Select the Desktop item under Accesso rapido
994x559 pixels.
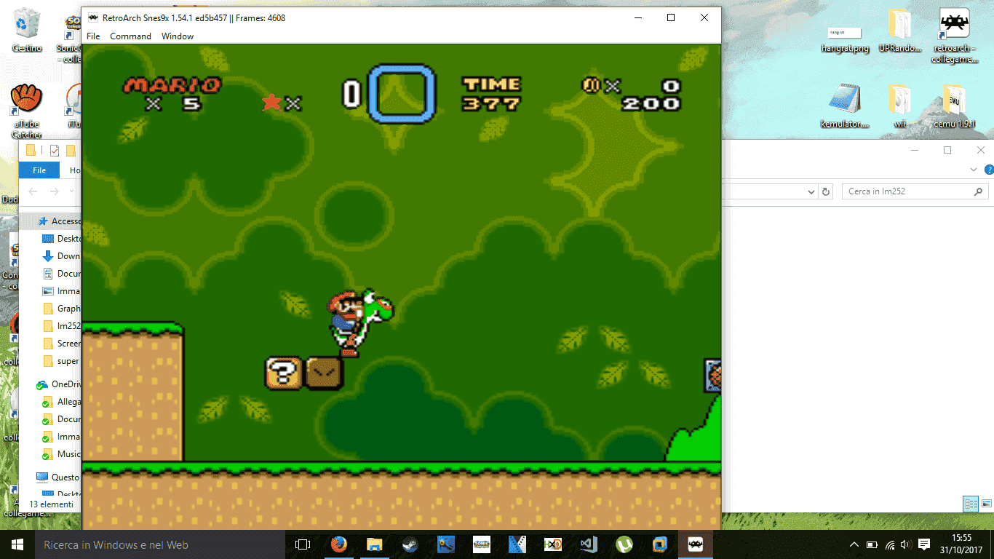coord(61,238)
